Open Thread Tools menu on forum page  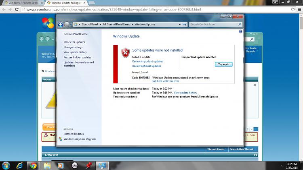tap(216, 149)
